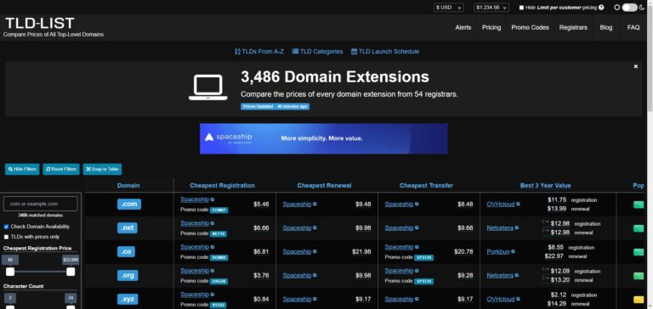Click the maximum registration price slider handle
Viewport: 653px width, 309px height.
(x=71, y=272)
